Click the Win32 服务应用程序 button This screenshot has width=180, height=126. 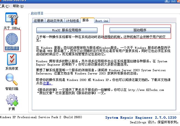[x=67, y=30]
